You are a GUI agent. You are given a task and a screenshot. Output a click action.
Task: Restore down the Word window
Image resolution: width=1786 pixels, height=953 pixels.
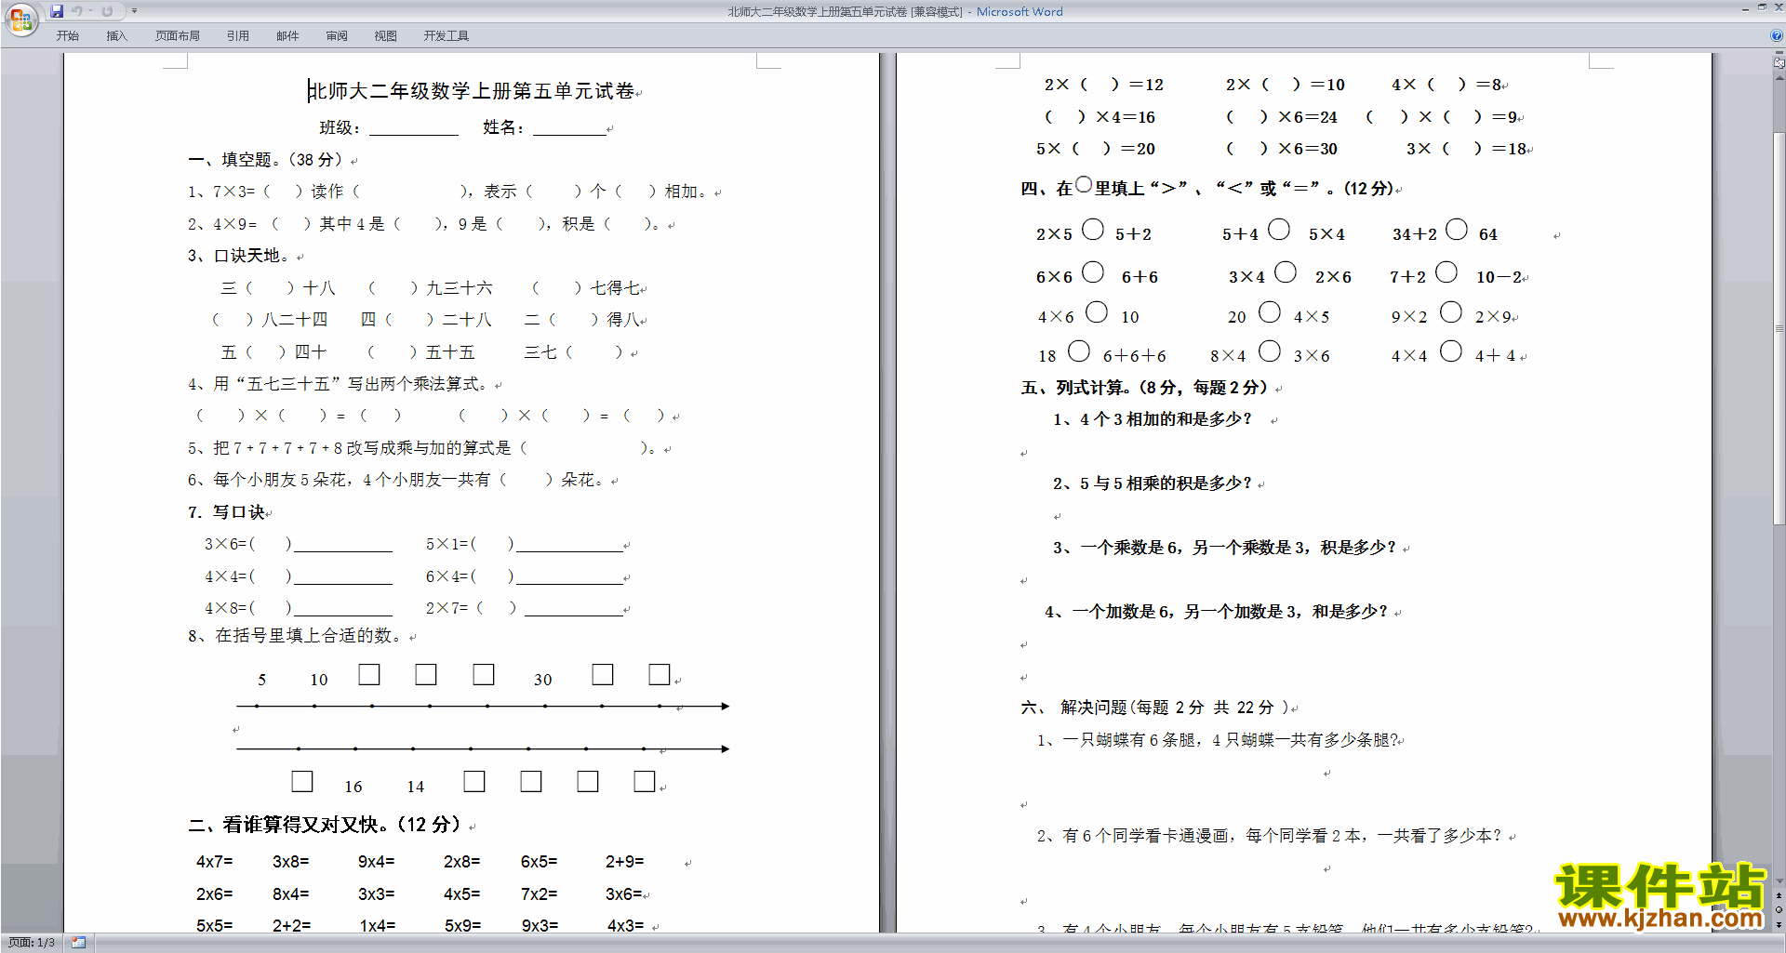pyautogui.click(x=1762, y=7)
